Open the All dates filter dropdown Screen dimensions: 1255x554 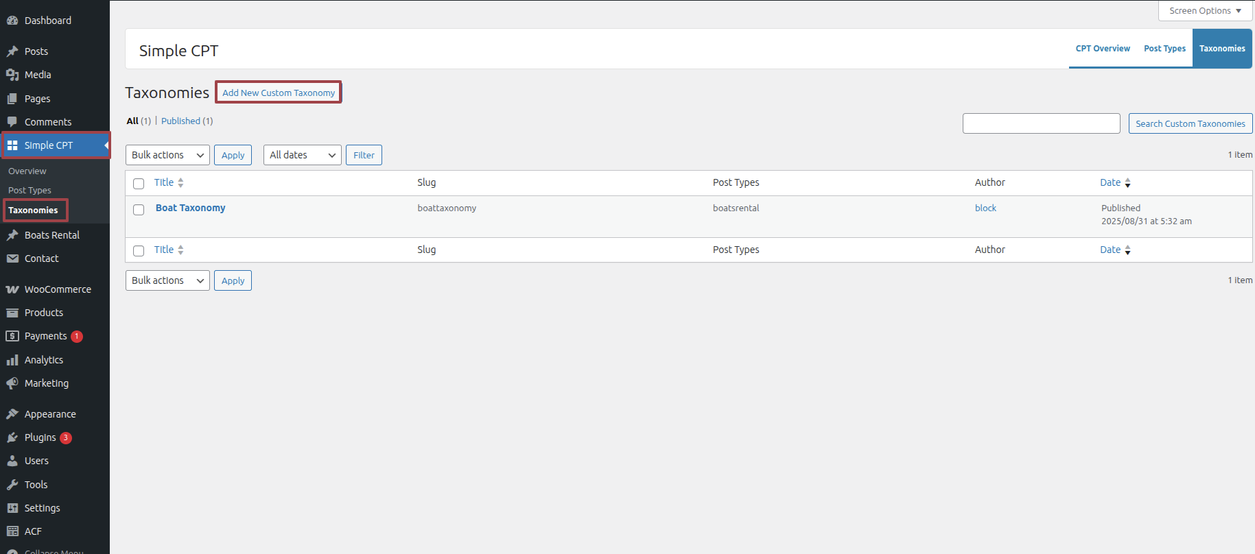point(302,155)
